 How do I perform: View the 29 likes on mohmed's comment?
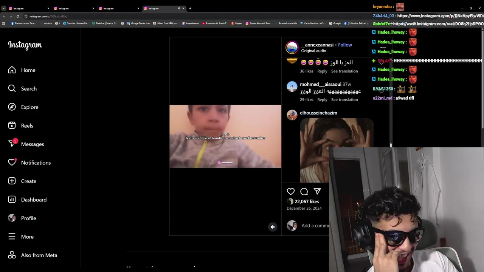coord(307,100)
